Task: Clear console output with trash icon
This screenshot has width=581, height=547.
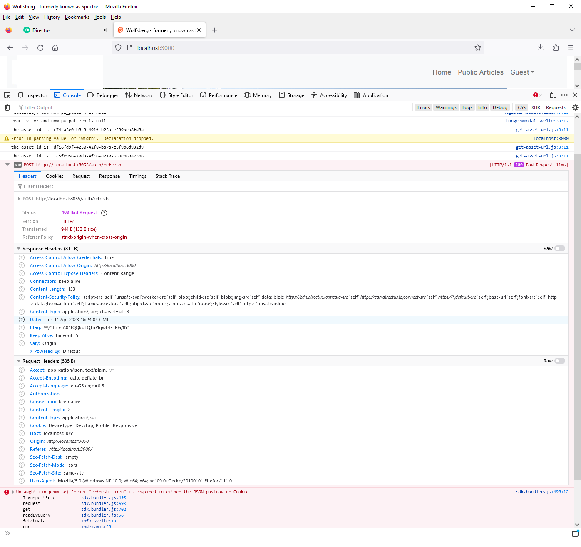Action: 7,107
